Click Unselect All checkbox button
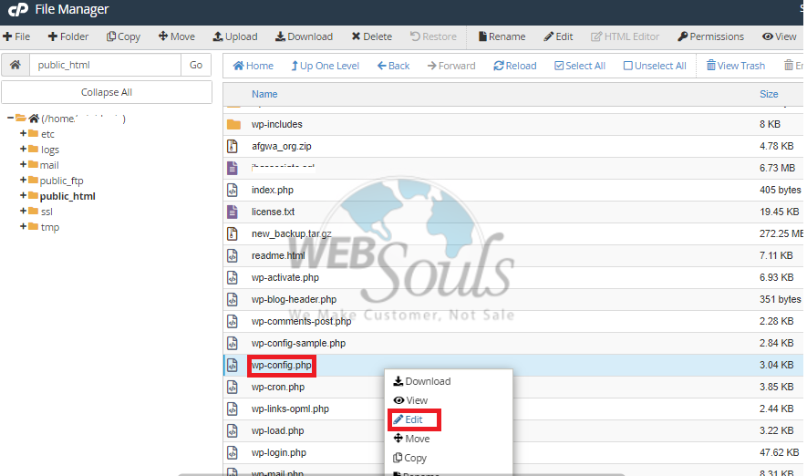The height and width of the screenshot is (476, 807). (655, 66)
